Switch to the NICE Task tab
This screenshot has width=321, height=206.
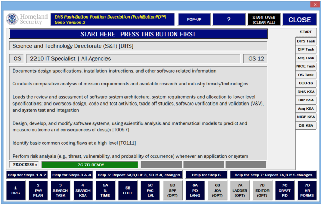pos(306,66)
